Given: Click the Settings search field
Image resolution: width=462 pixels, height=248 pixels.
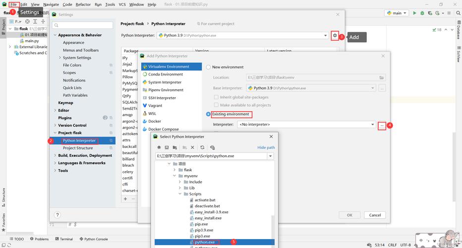Looking at the screenshot, I should pos(82,25).
